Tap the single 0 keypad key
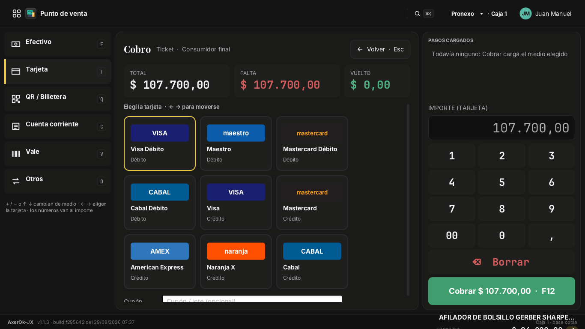The width and height of the screenshot is (585, 329). pos(501,236)
